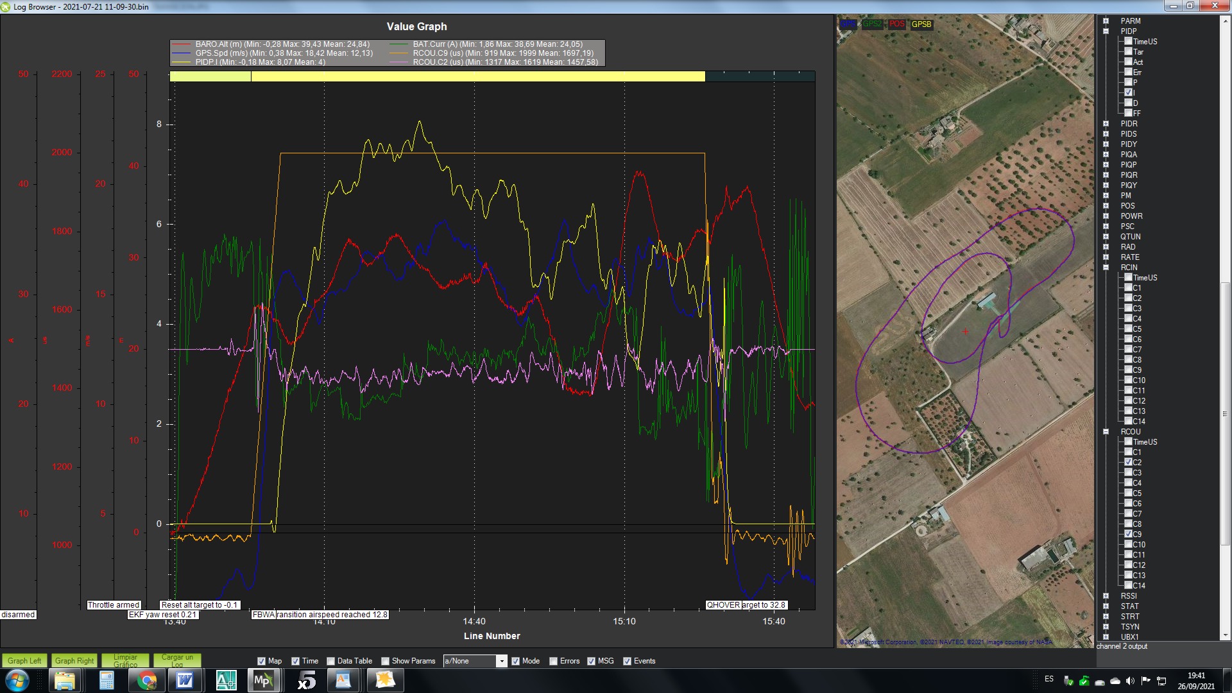Viewport: 1232px width, 693px height.
Task: Uncheck RCOU C9 channel checkbox
Action: click(x=1129, y=534)
